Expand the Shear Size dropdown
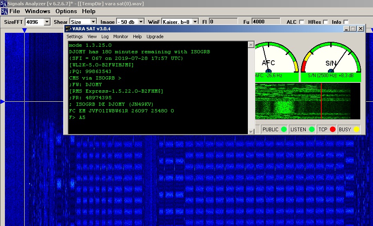Screen dimensions: 373x226 (94, 22)
